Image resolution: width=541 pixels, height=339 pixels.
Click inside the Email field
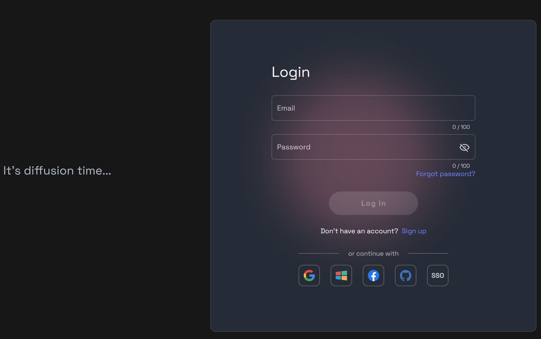373,108
